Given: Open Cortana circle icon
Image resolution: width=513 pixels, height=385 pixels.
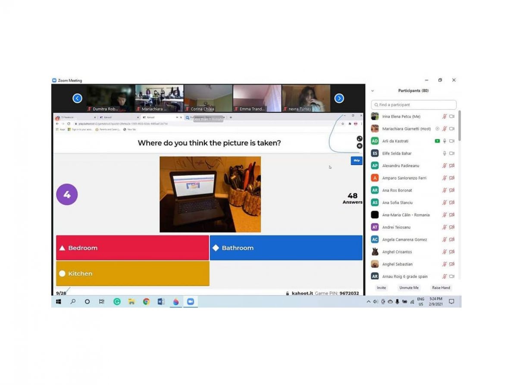Looking at the screenshot, I should click(x=87, y=302).
